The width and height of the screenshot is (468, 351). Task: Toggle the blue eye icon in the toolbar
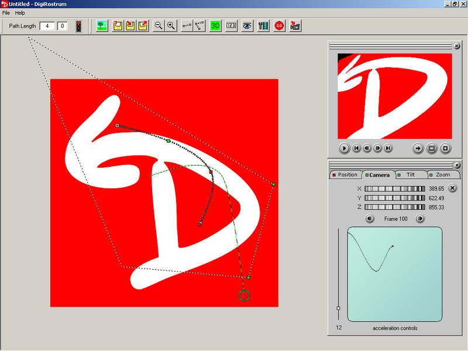[x=247, y=26]
